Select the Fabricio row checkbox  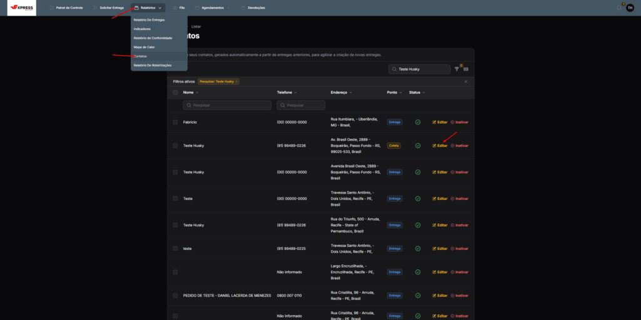[175, 122]
